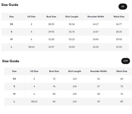Click US Size header in inches table

click(x=31, y=17)
